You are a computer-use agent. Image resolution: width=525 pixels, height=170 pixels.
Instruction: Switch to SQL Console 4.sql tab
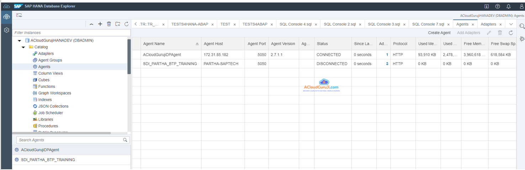[x=295, y=24]
